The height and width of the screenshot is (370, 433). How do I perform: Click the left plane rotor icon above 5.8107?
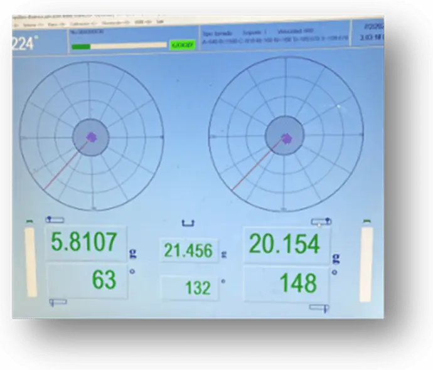point(55,219)
